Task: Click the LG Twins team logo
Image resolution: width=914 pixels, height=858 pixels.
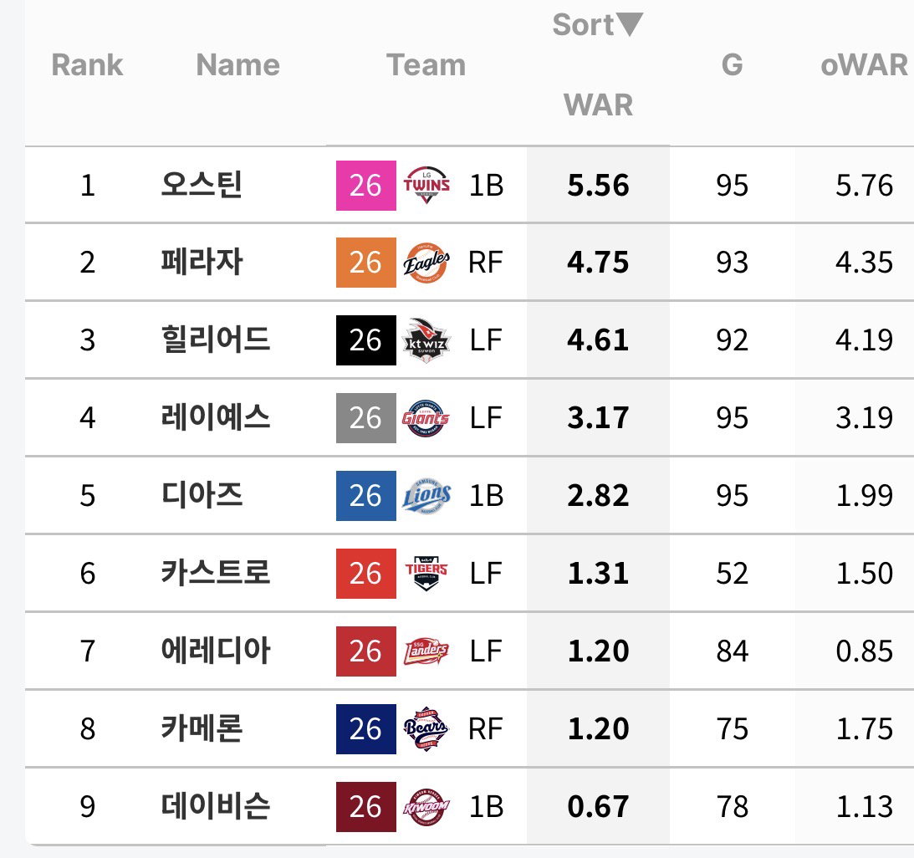Action: [426, 186]
